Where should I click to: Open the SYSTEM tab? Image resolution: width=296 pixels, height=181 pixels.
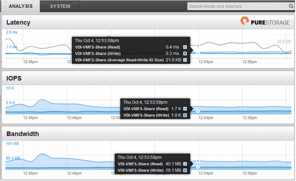60,6
